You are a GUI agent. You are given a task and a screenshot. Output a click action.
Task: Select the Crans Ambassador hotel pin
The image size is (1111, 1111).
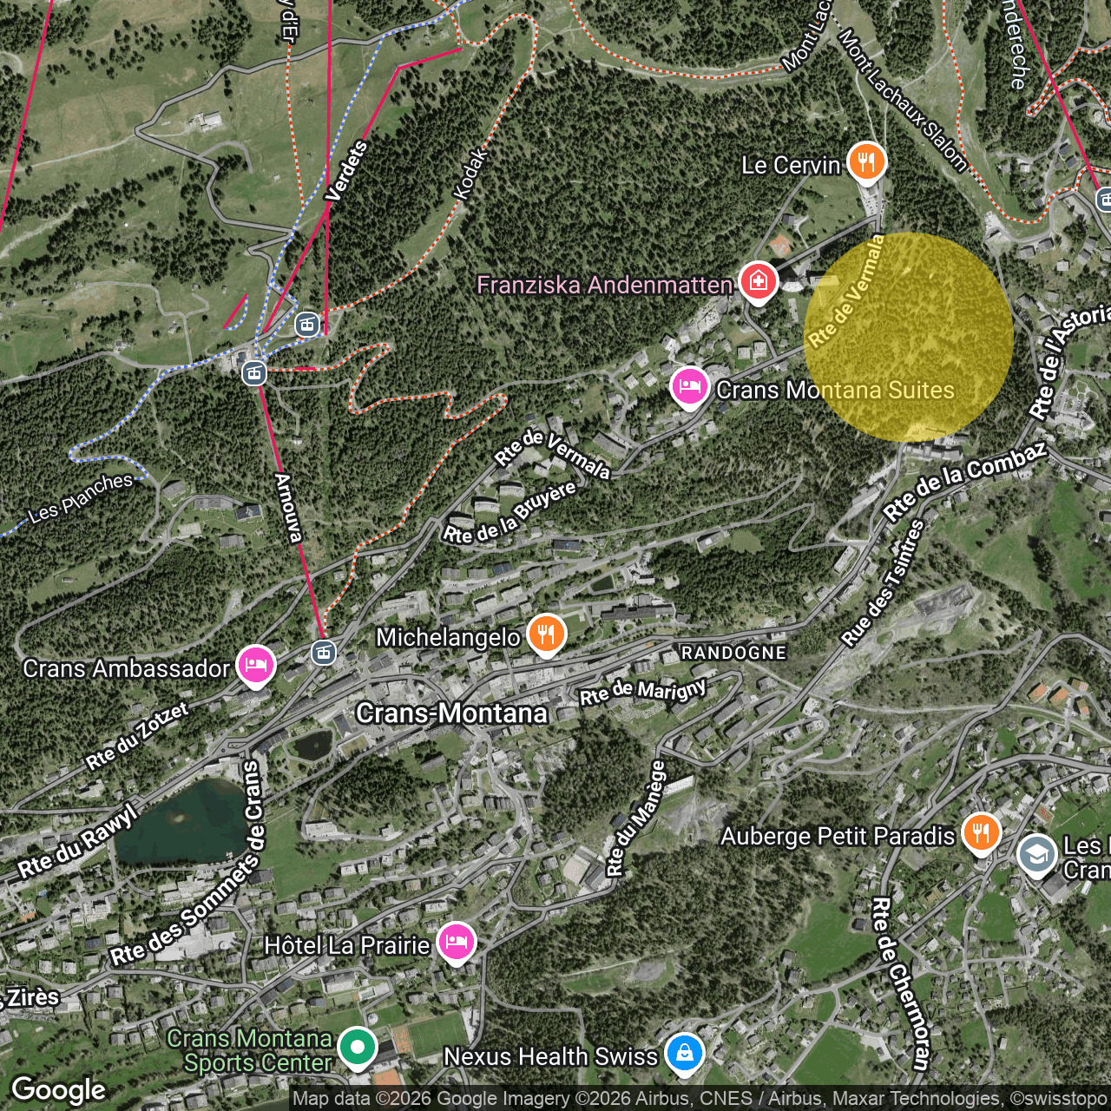click(x=255, y=667)
